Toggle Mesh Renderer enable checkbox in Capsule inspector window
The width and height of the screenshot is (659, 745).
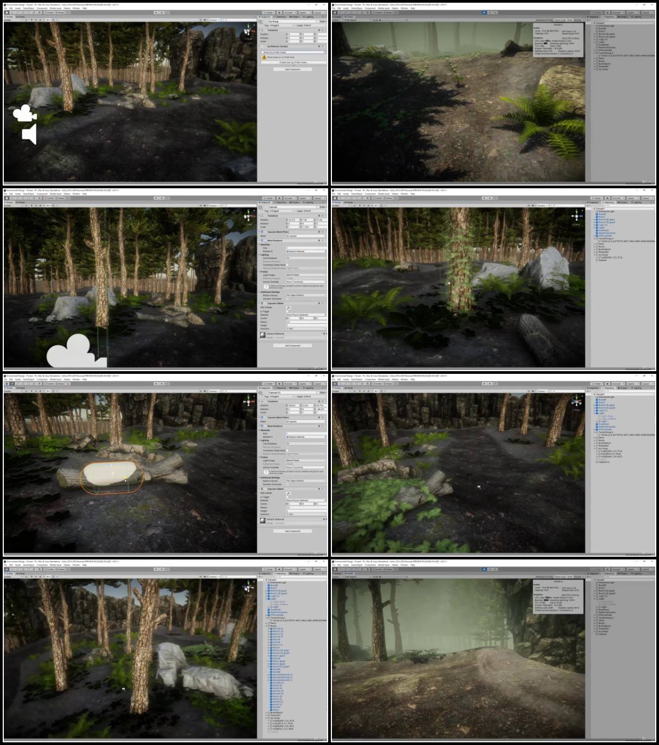click(x=266, y=240)
